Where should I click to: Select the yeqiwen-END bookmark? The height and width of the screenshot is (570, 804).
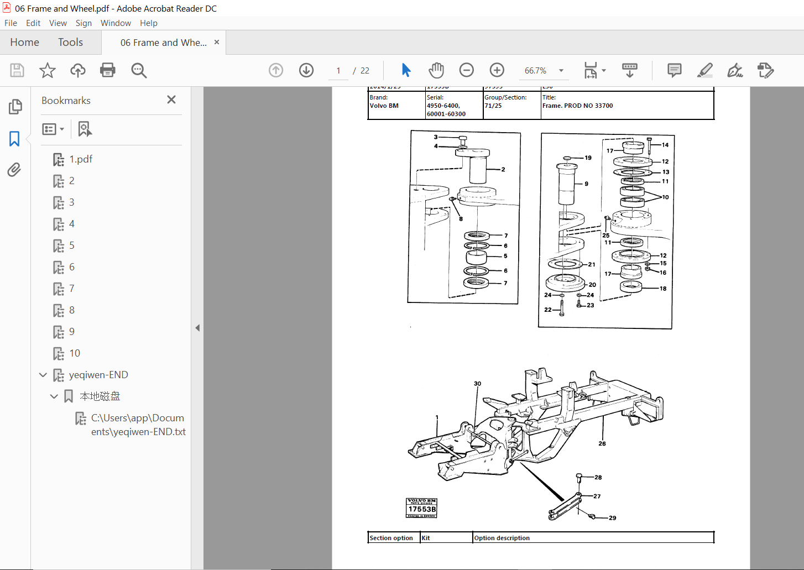98,375
